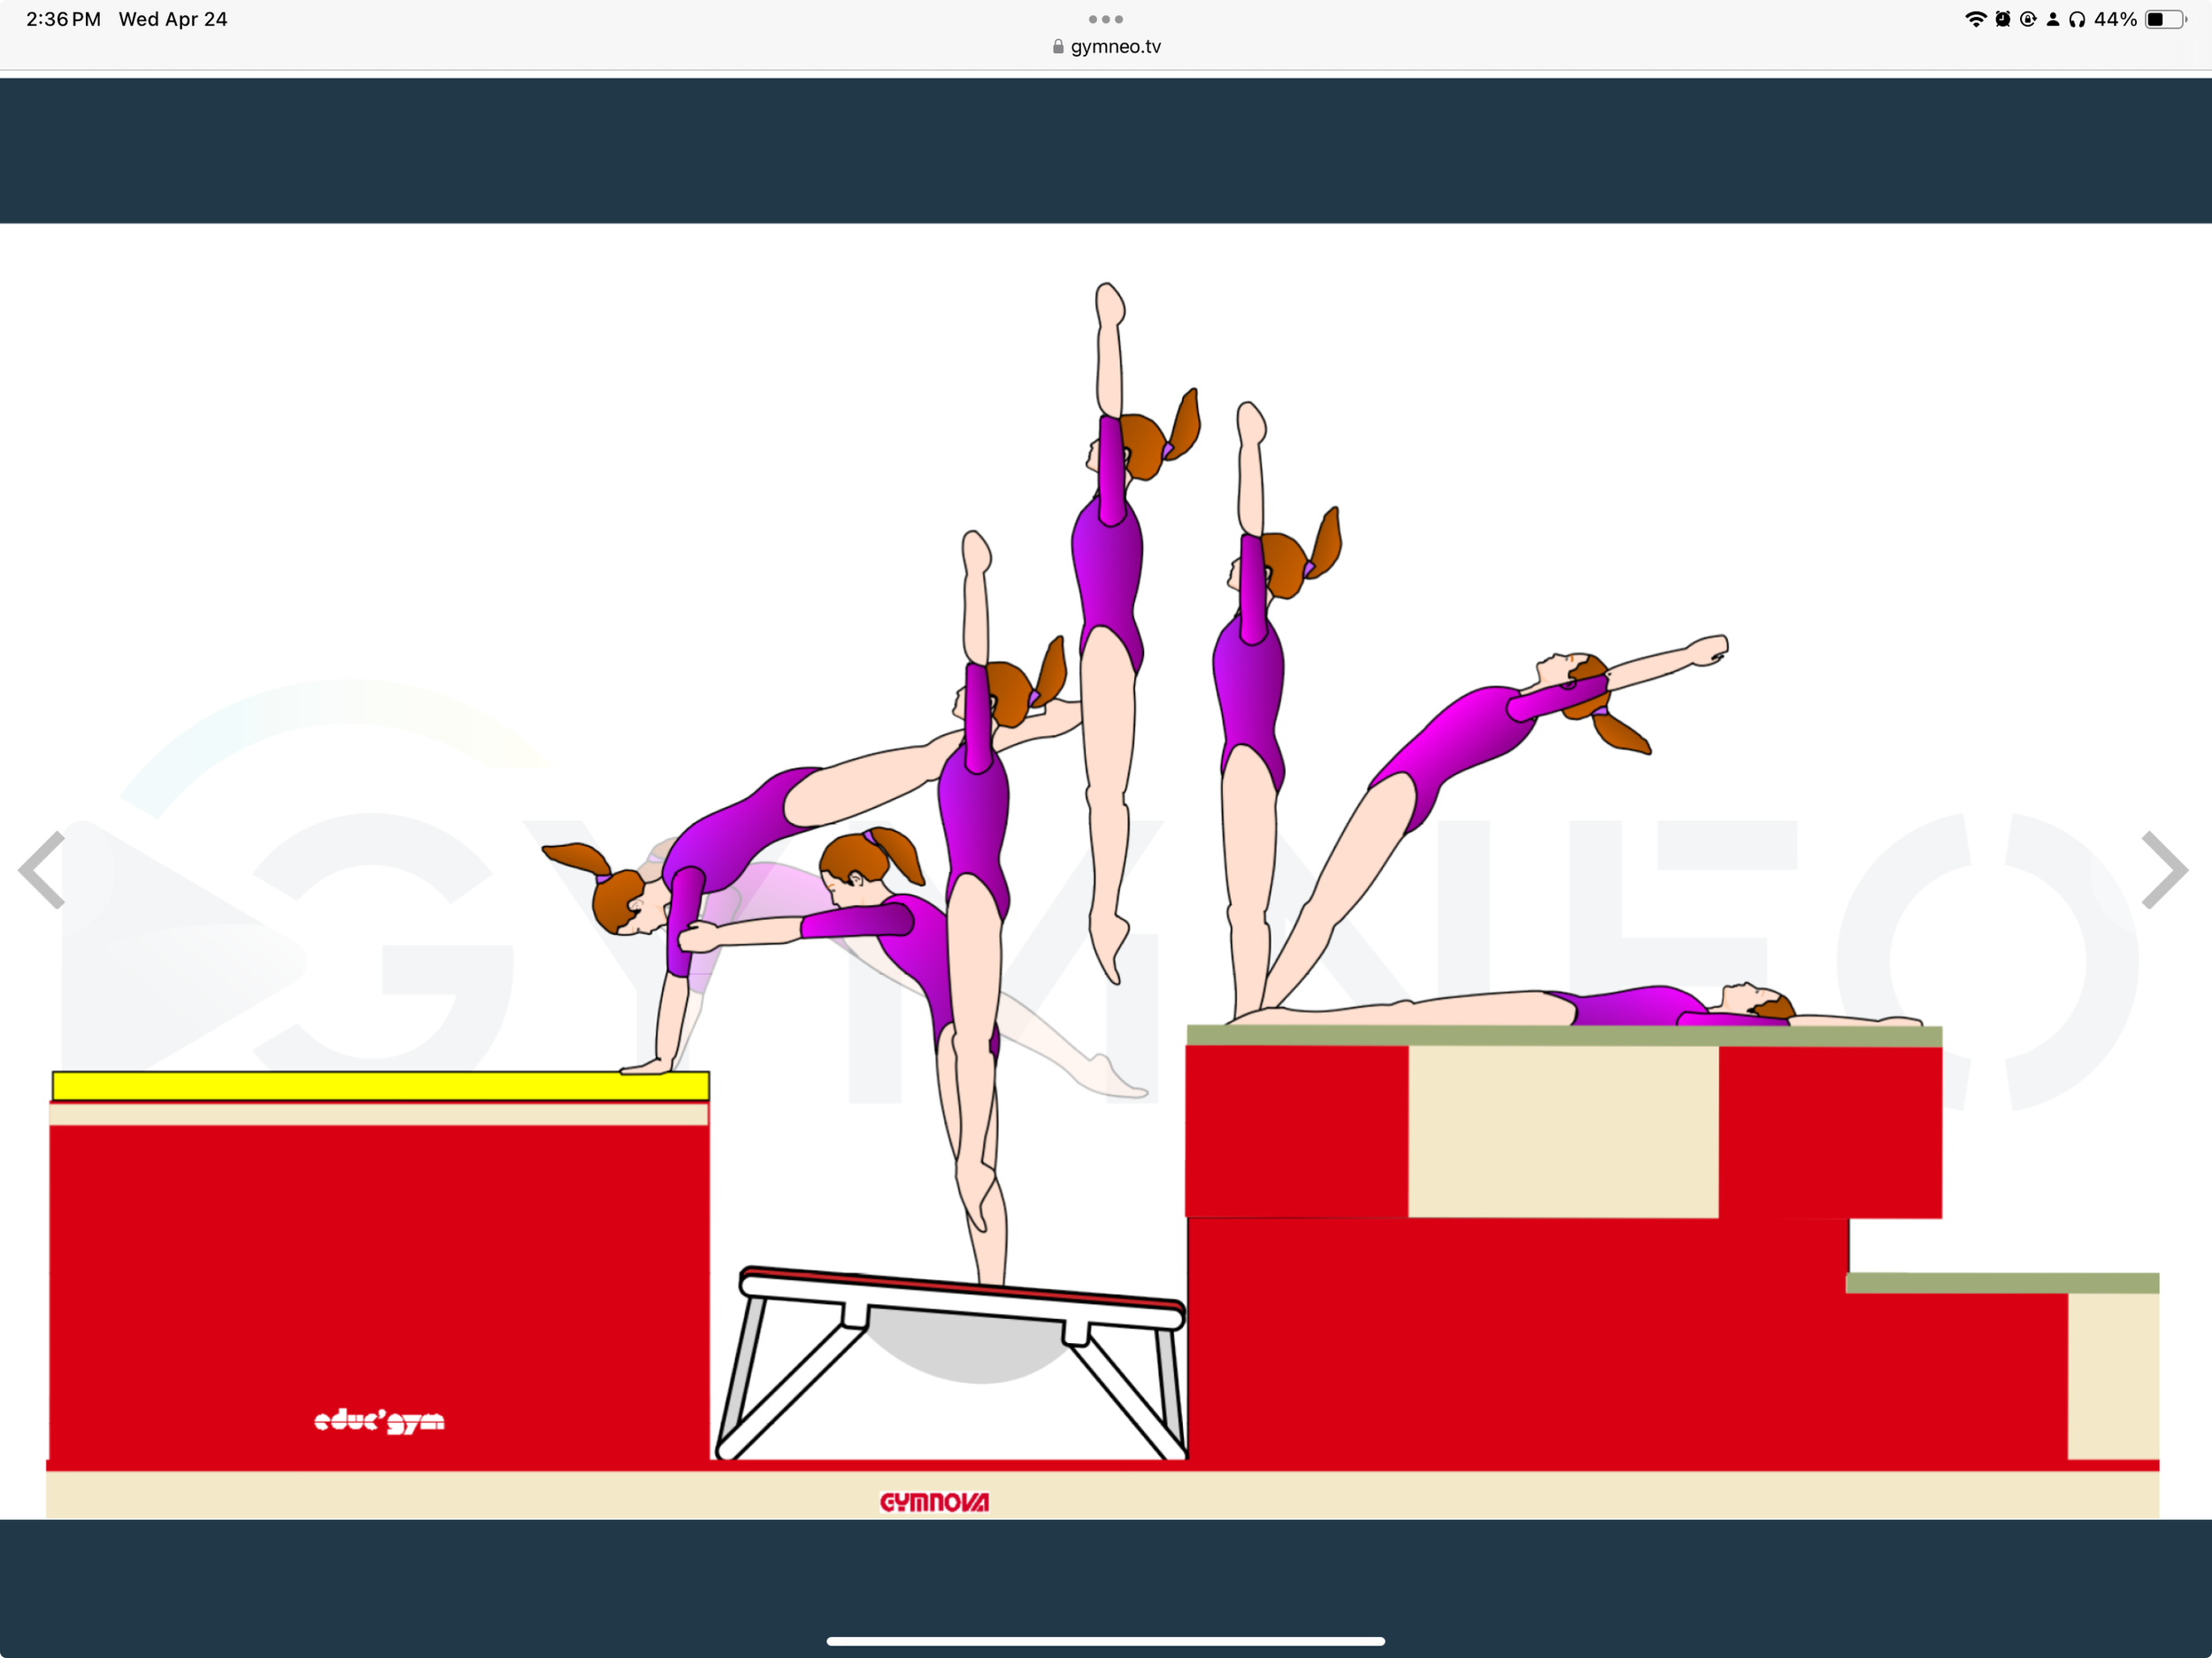Advance to the next slide via right chevron
Image resolution: width=2212 pixels, height=1658 pixels.
[2167, 869]
